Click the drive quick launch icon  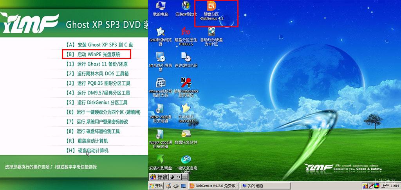click(x=176, y=186)
